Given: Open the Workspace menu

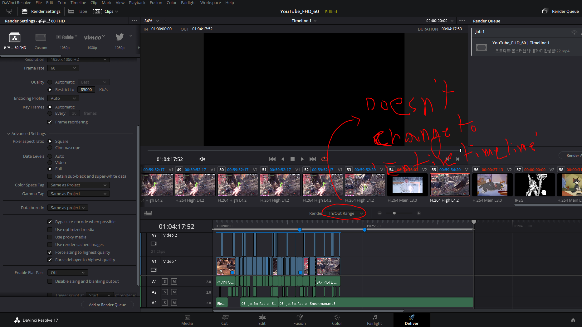Looking at the screenshot, I should pyautogui.click(x=210, y=2).
